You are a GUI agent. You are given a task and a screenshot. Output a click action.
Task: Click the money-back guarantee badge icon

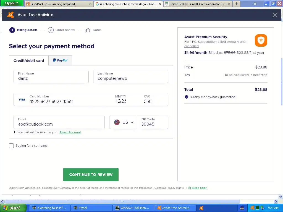tap(187, 97)
